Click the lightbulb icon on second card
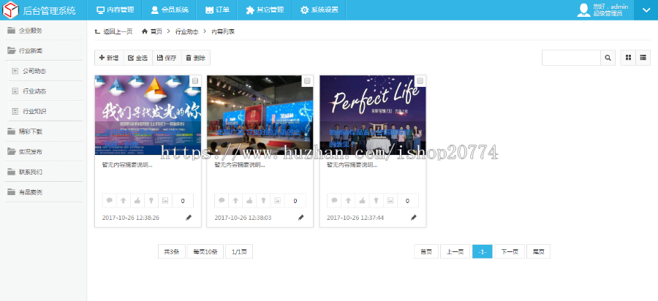 263,200
